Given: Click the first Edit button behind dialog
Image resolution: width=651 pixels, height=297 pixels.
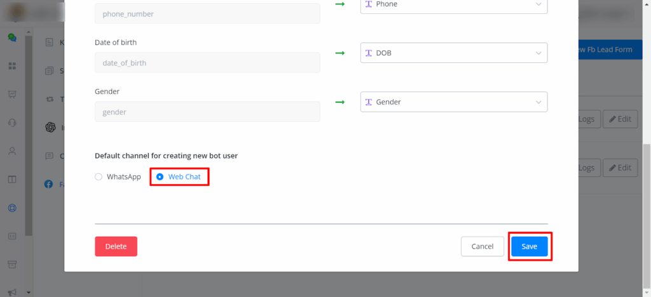Looking at the screenshot, I should point(619,119).
